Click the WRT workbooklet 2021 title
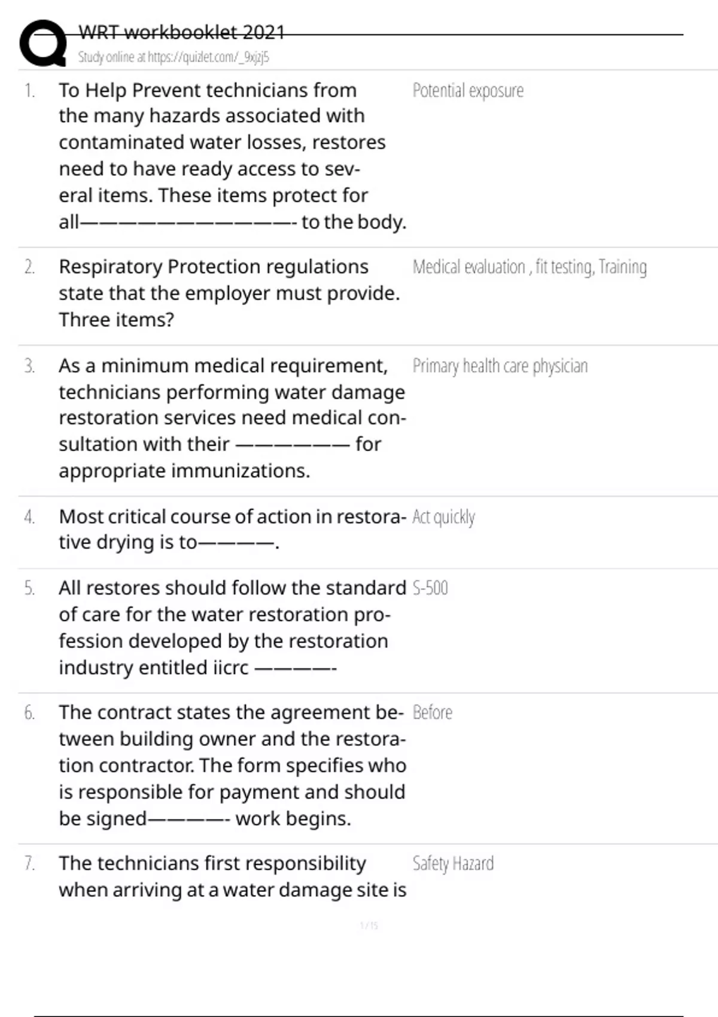The image size is (718, 1017). (182, 32)
